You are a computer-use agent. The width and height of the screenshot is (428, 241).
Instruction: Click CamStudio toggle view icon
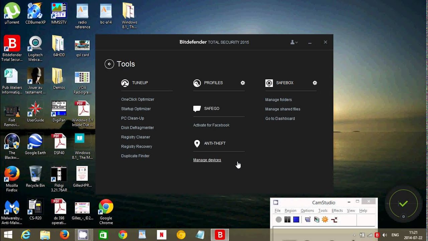click(308, 220)
